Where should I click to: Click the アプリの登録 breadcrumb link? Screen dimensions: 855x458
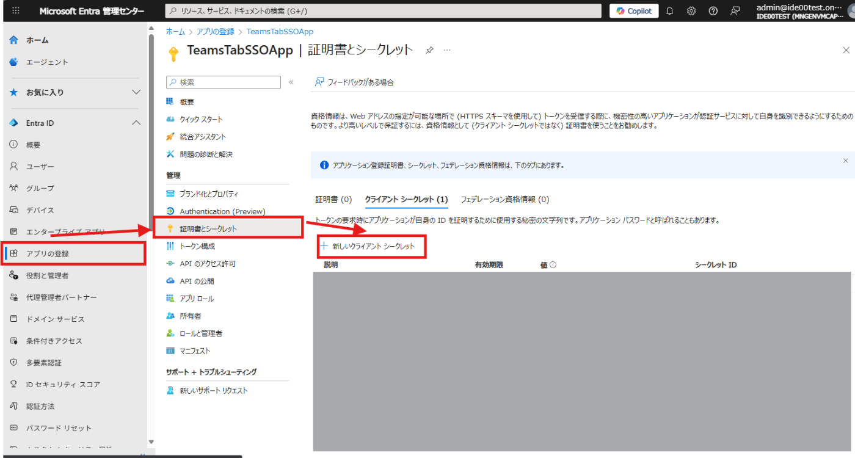click(x=215, y=31)
